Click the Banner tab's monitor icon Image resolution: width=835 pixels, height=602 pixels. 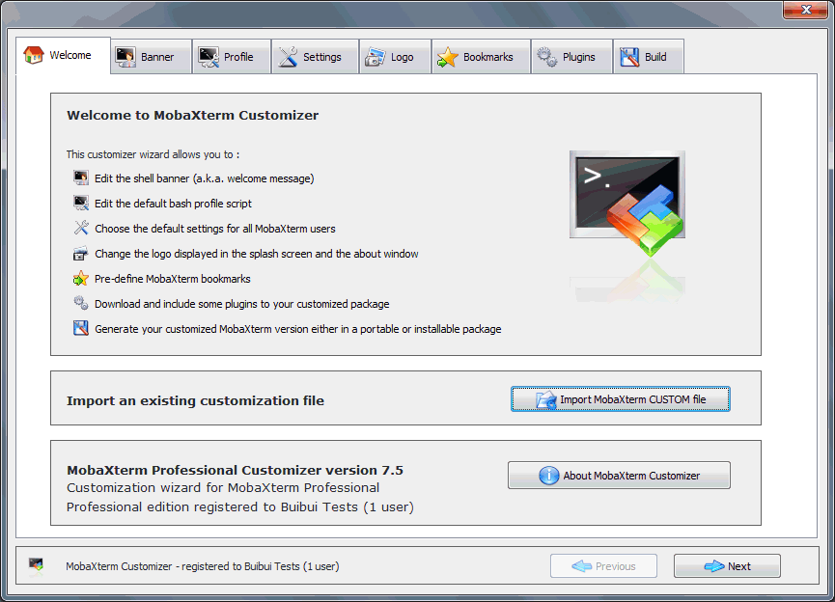(125, 57)
